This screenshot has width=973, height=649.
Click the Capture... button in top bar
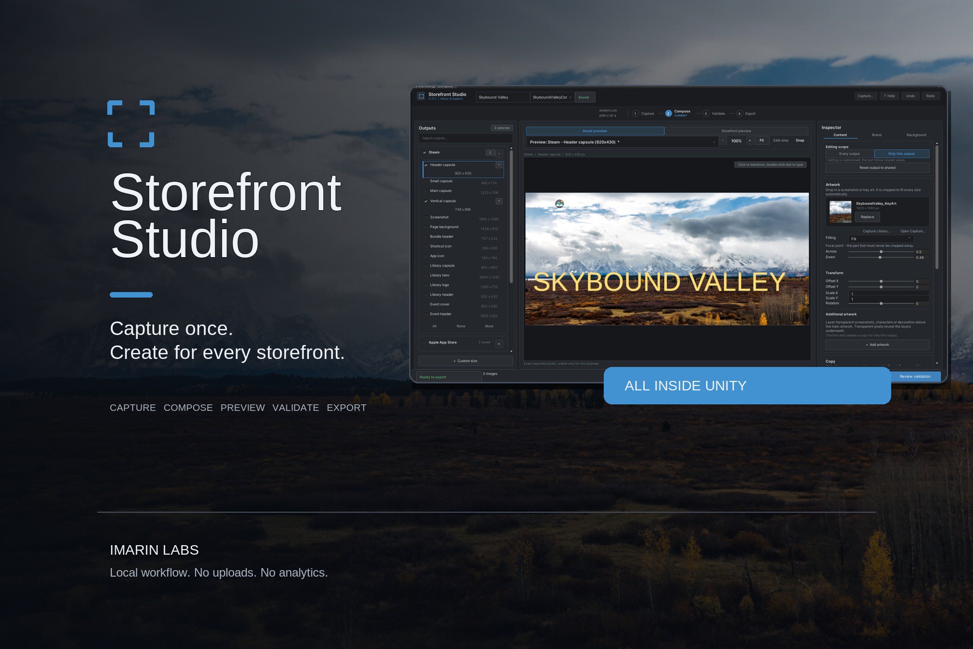[865, 96]
